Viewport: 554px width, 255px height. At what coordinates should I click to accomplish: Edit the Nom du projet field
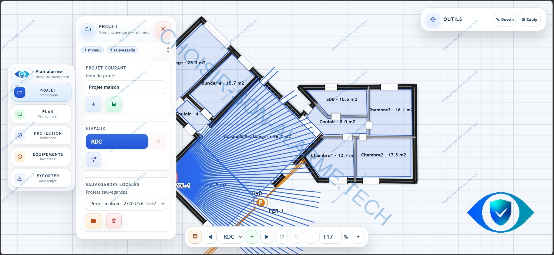point(126,87)
